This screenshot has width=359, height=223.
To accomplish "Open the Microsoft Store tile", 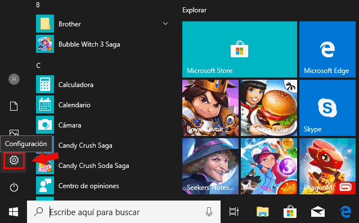I will click(240, 49).
